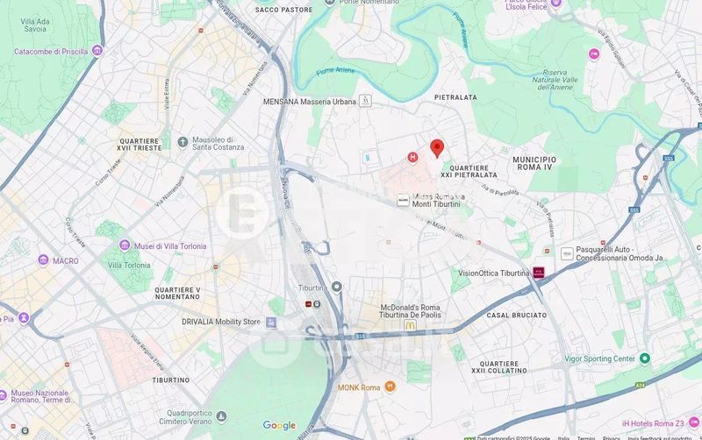Open the Quadriportico Cimitero Verano marker
702x440 pixels.
click(221, 417)
